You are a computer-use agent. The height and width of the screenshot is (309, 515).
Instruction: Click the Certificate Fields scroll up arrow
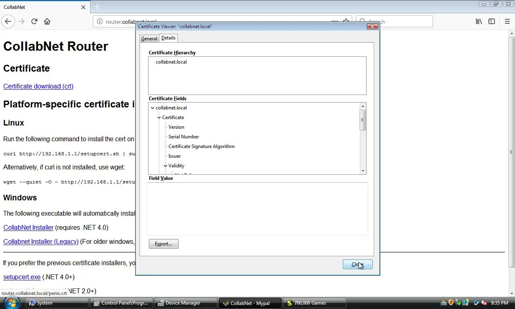point(363,106)
